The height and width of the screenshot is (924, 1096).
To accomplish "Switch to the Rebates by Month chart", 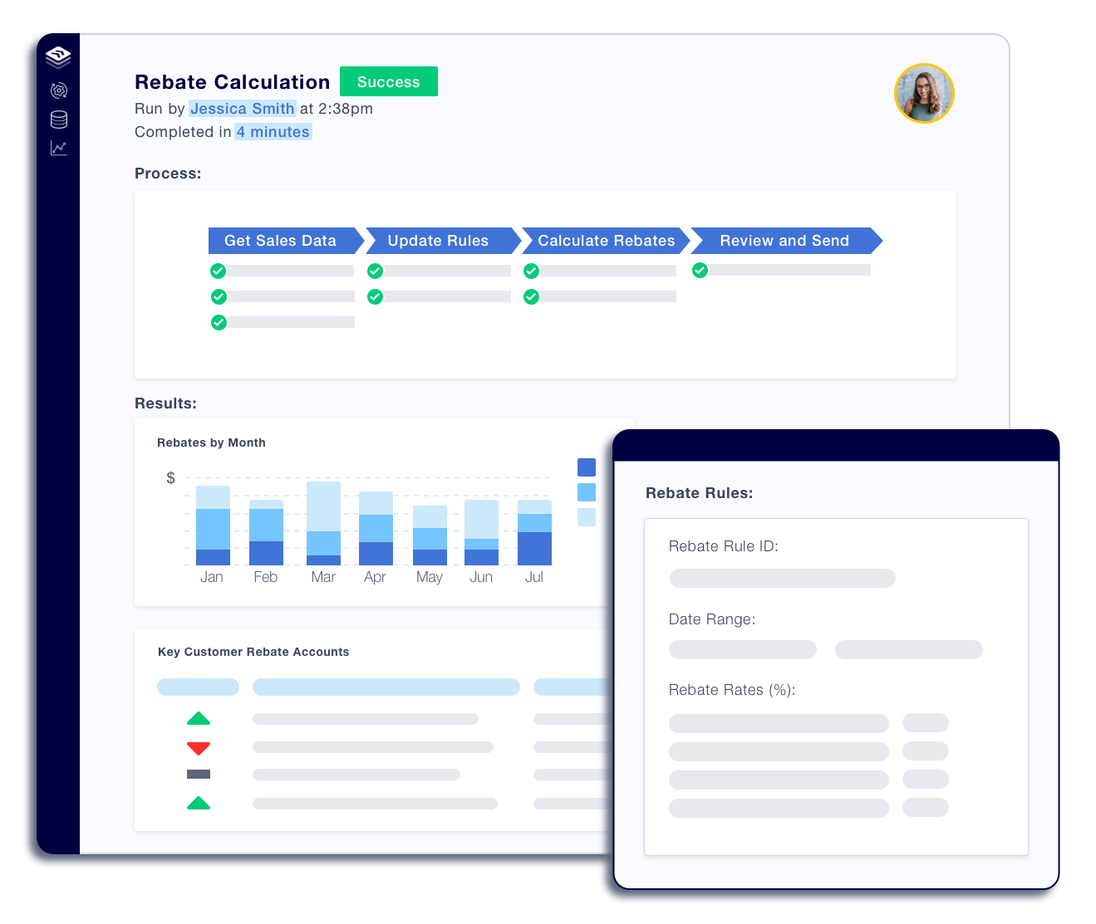I will point(211,442).
